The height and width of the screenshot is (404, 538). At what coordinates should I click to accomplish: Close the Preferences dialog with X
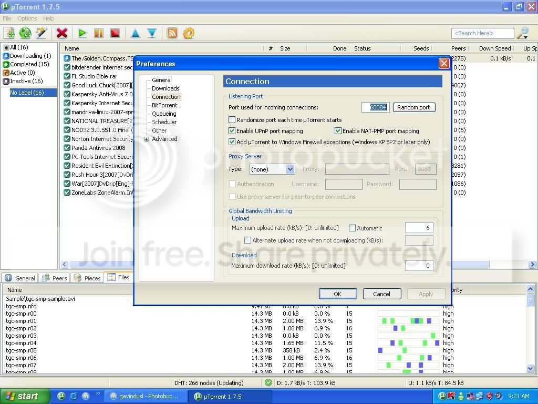[x=444, y=64]
